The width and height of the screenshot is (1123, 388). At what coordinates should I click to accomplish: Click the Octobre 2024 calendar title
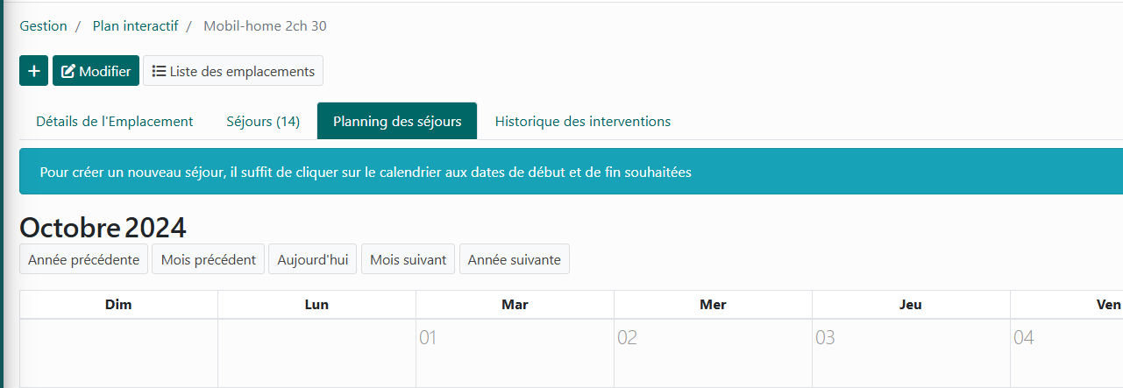[103, 228]
